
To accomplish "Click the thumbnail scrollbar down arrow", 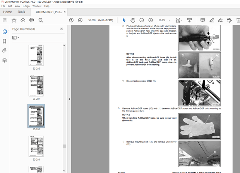I will tap(64, 171).
